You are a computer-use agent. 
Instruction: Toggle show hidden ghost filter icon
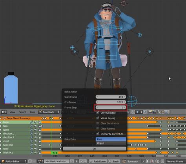pos(148,161)
